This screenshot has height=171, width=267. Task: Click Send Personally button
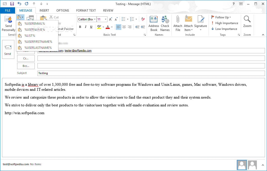[x=8, y=23]
